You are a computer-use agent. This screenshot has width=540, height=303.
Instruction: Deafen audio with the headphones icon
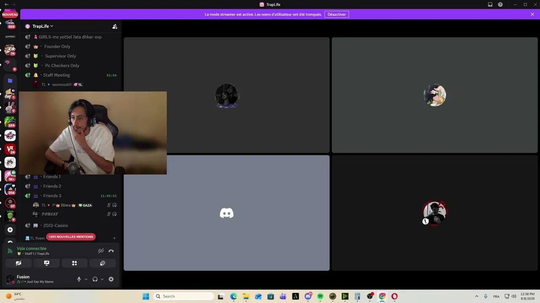click(95, 279)
